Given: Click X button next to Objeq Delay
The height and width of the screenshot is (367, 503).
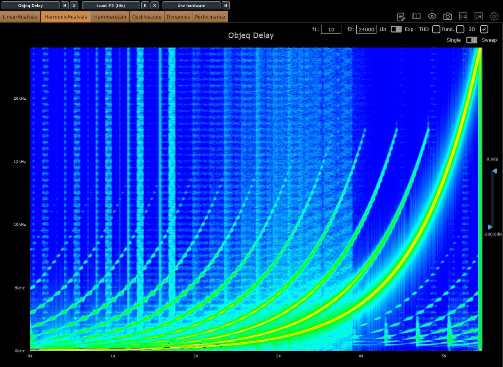Looking at the screenshot, I should point(74,5).
